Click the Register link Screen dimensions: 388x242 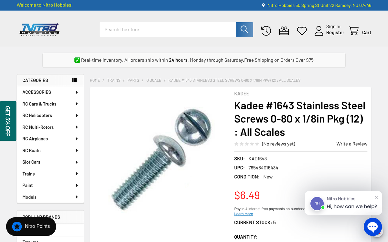(x=335, y=33)
